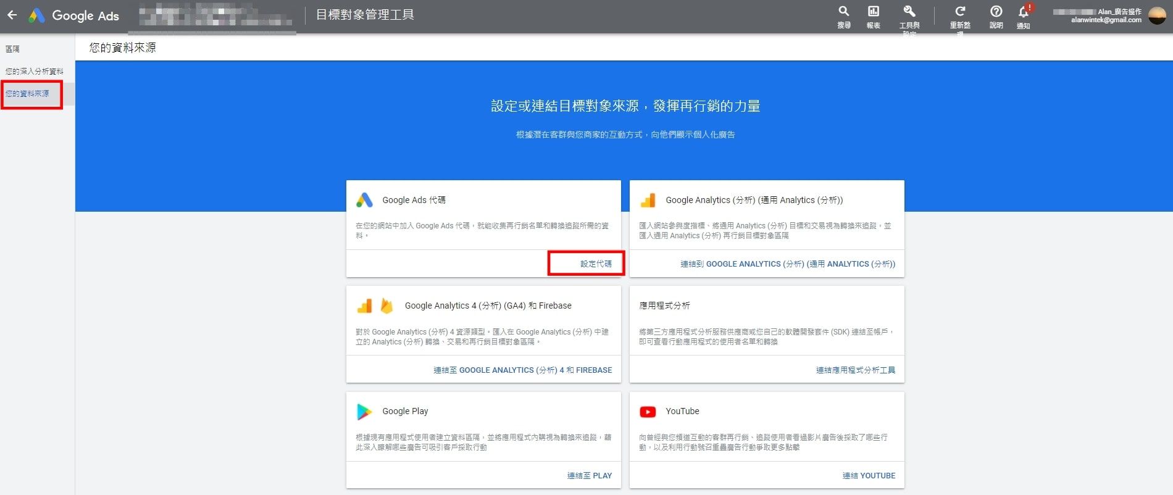Click 設定代碼 on the Google Ads card
Screen dimensions: 1173x495
point(596,264)
